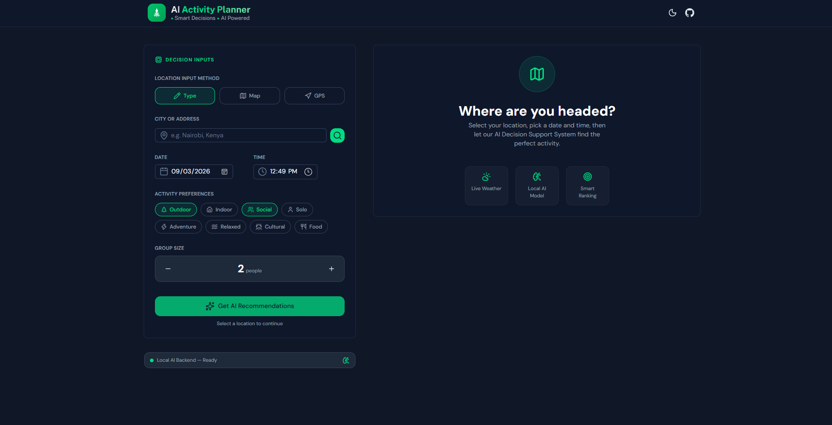832x425 pixels.
Task: Click the large map icon above the heading
Action: 537,74
